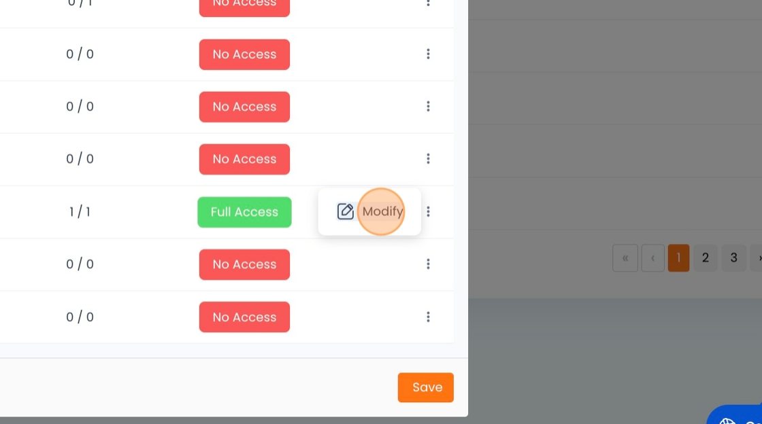Click the orange Save button
This screenshot has height=424, width=762.
tap(426, 387)
